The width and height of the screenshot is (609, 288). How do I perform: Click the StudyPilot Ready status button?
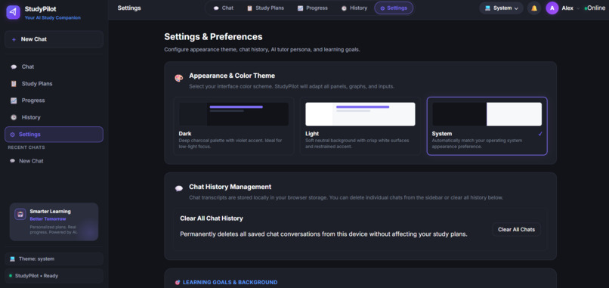pyautogui.click(x=54, y=276)
